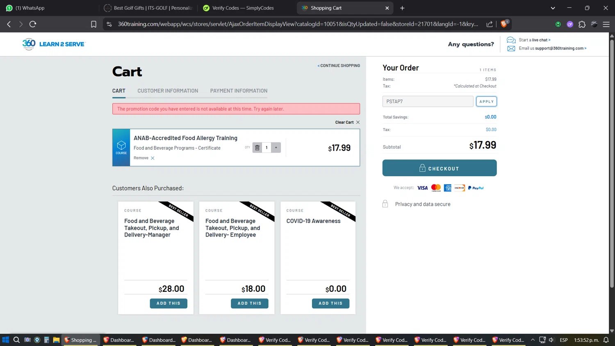Open the notifications bell in taskbar
The image size is (615, 346).
tap(606, 340)
